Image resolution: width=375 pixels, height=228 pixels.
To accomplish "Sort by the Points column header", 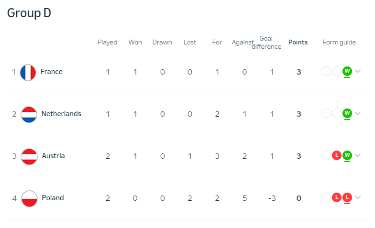I will coord(298,42).
